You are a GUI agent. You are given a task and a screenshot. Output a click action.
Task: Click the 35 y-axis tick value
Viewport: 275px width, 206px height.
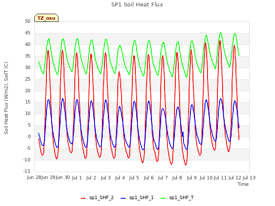[x=27, y=56]
